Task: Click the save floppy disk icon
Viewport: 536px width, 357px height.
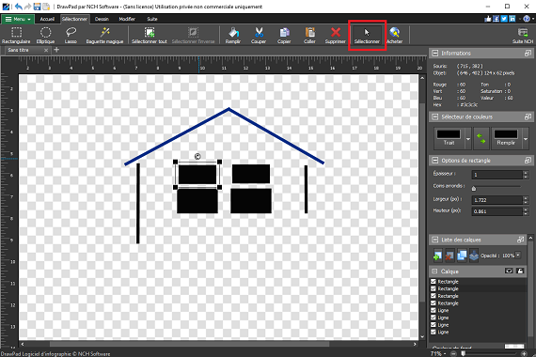Action: (37, 7)
